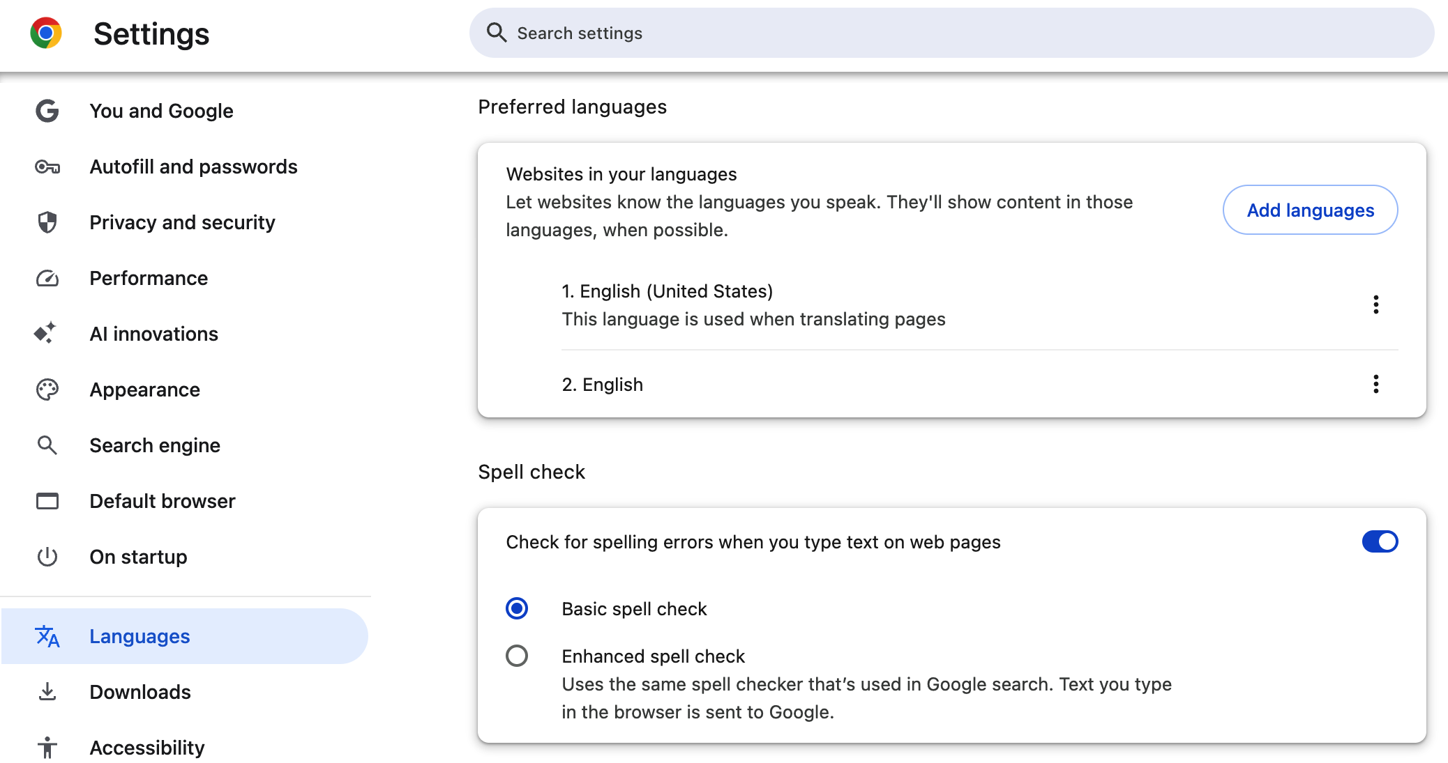Click the key icon for Autofill and passwords

click(47, 167)
